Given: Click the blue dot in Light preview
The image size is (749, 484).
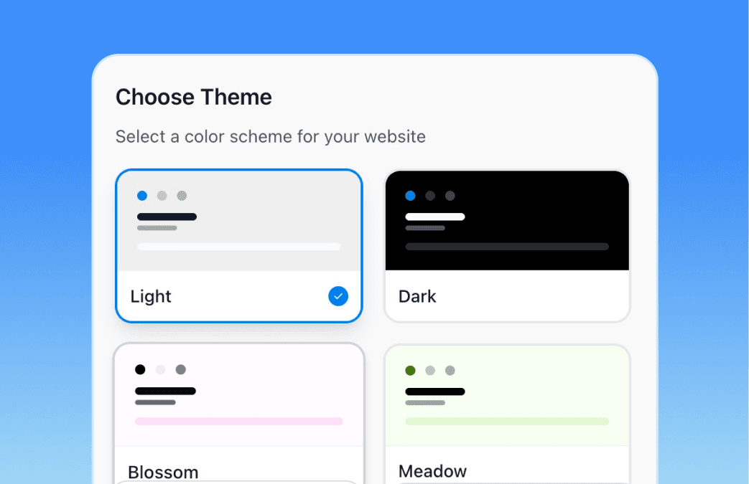Looking at the screenshot, I should tap(142, 196).
